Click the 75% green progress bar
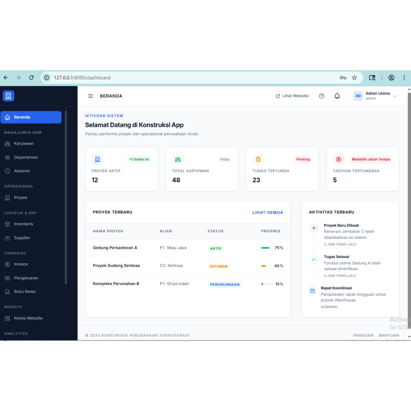This screenshot has width=411, height=411. [x=267, y=248]
